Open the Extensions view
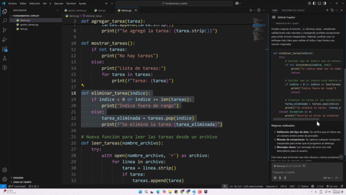This screenshot has width=346, height=195. click(x=5, y=49)
